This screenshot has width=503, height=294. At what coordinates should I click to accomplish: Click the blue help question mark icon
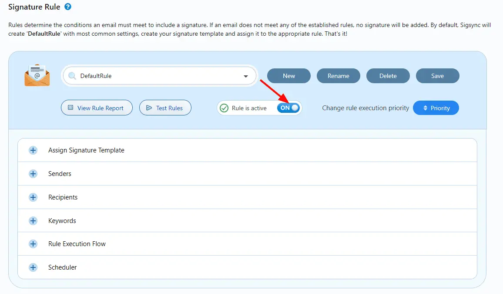[x=68, y=7]
